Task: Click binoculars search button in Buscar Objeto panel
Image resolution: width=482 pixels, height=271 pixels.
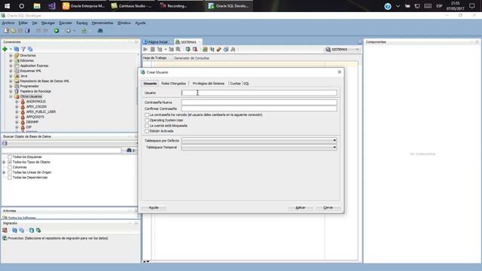Action: pos(129,151)
